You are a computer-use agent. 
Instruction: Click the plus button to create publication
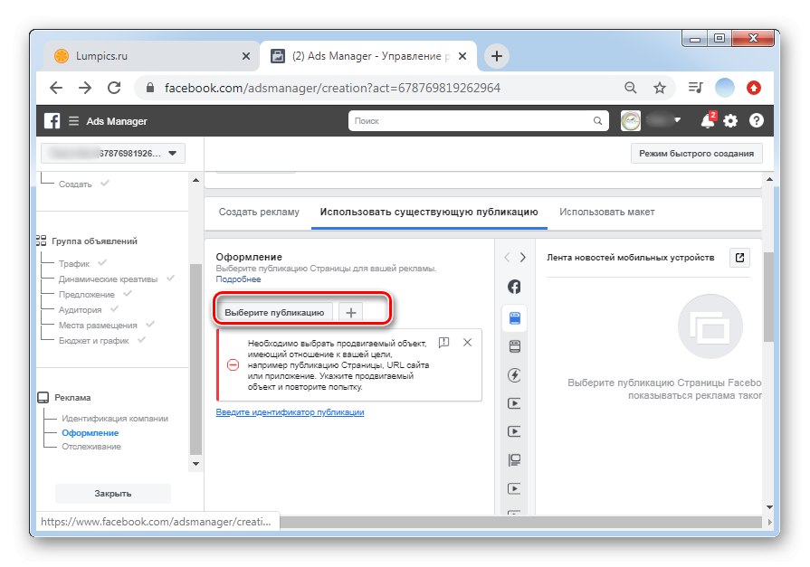[x=351, y=312]
